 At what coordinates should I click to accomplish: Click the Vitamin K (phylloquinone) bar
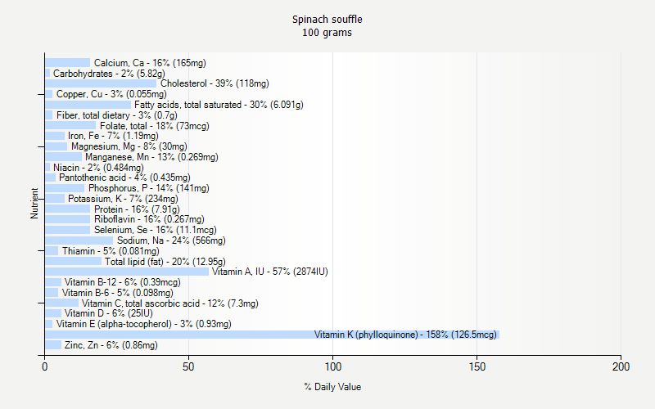point(270,335)
